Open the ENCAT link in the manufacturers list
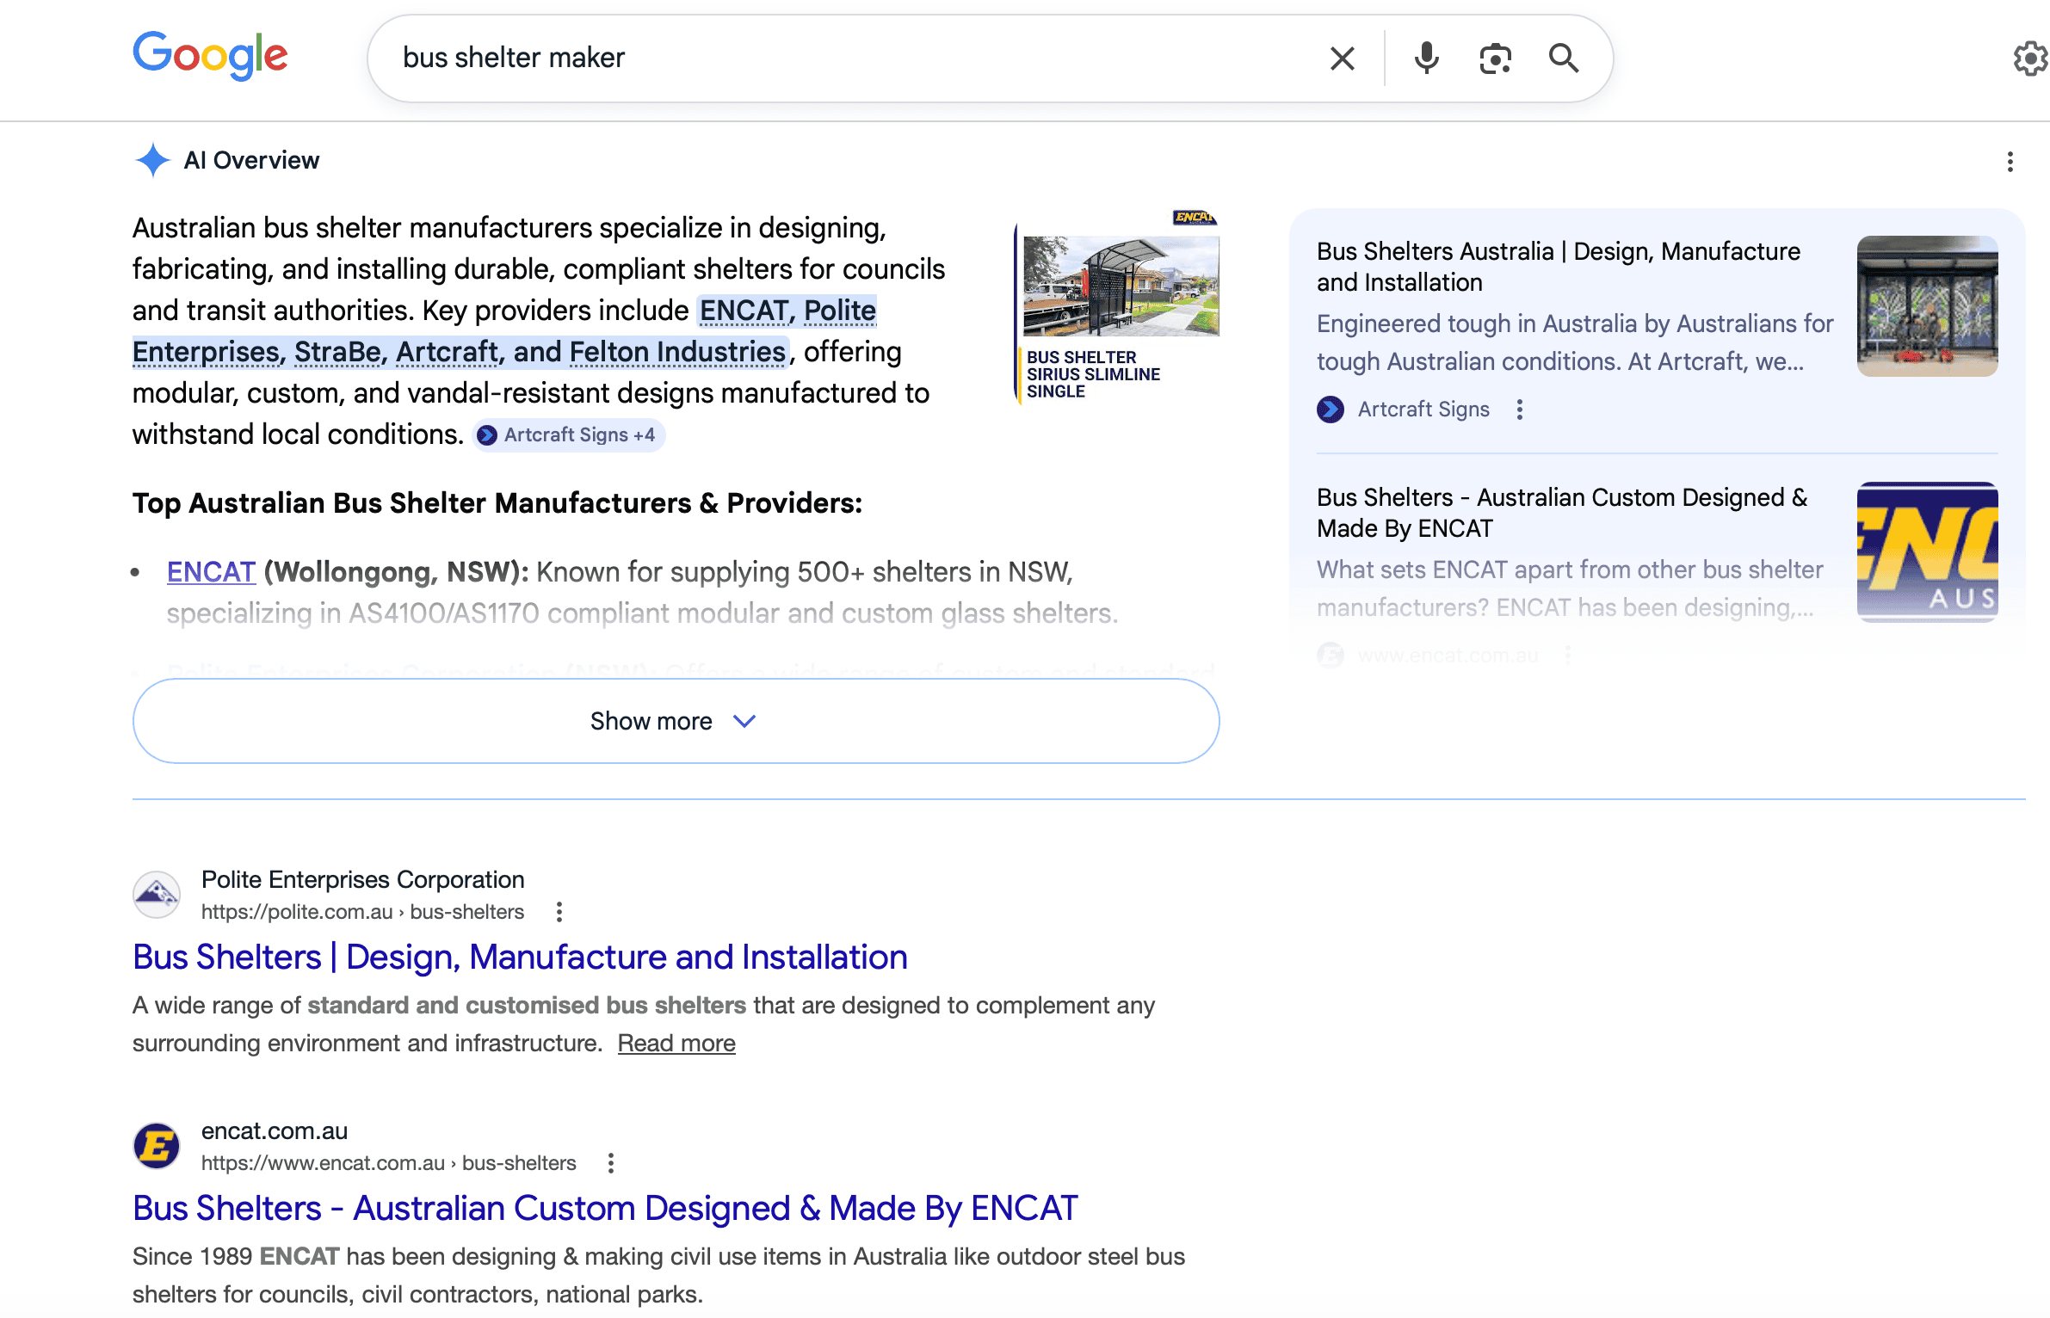 tap(211, 572)
